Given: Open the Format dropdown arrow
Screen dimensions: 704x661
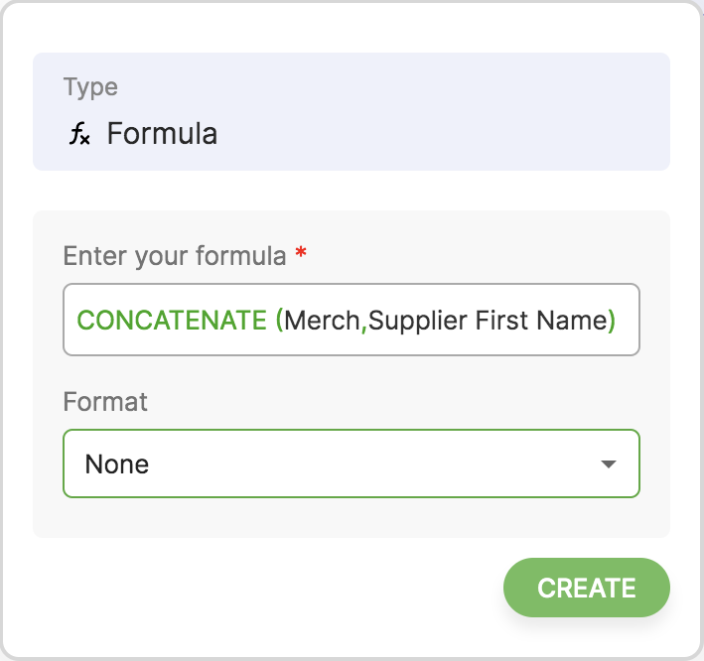Looking at the screenshot, I should point(609,463).
